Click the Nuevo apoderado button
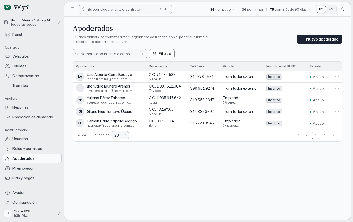 click(x=319, y=39)
